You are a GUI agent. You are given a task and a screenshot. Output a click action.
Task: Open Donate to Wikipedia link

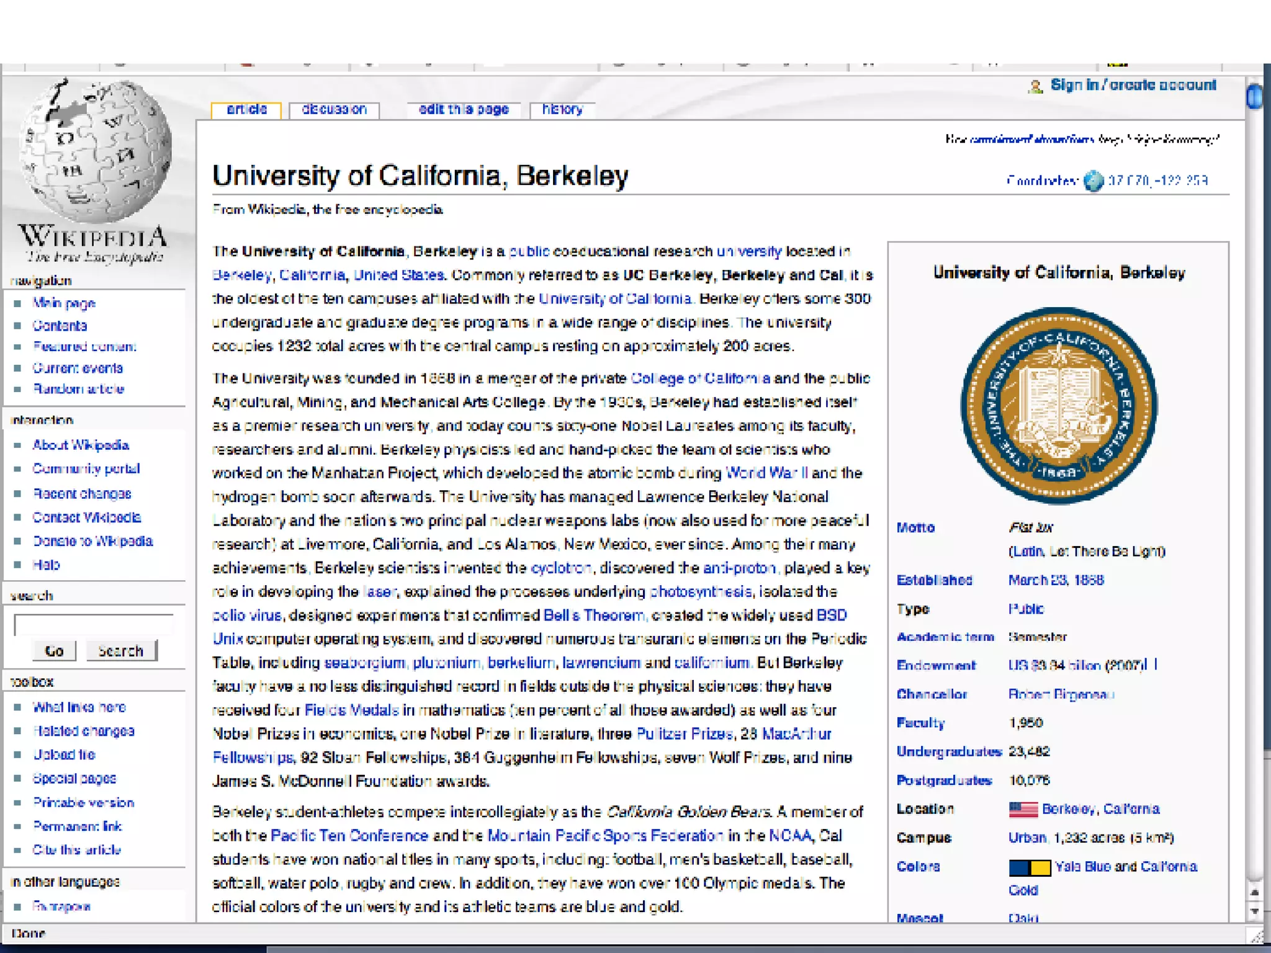92,542
